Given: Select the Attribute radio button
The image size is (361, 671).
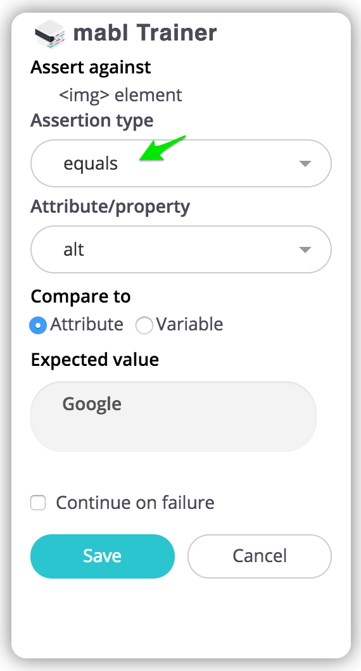Looking at the screenshot, I should [38, 325].
